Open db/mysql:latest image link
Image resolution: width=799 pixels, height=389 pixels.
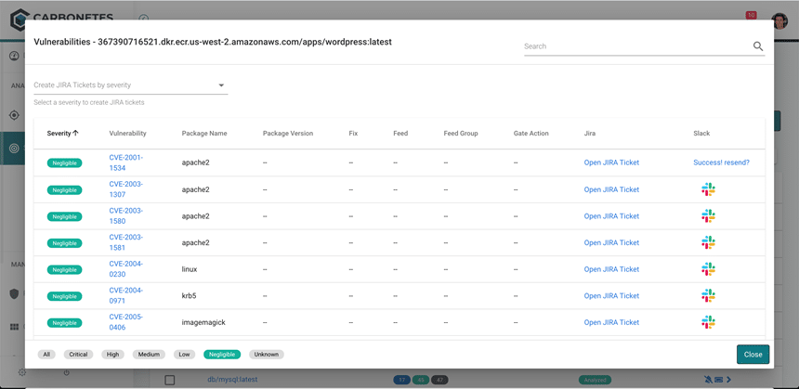[x=232, y=380]
